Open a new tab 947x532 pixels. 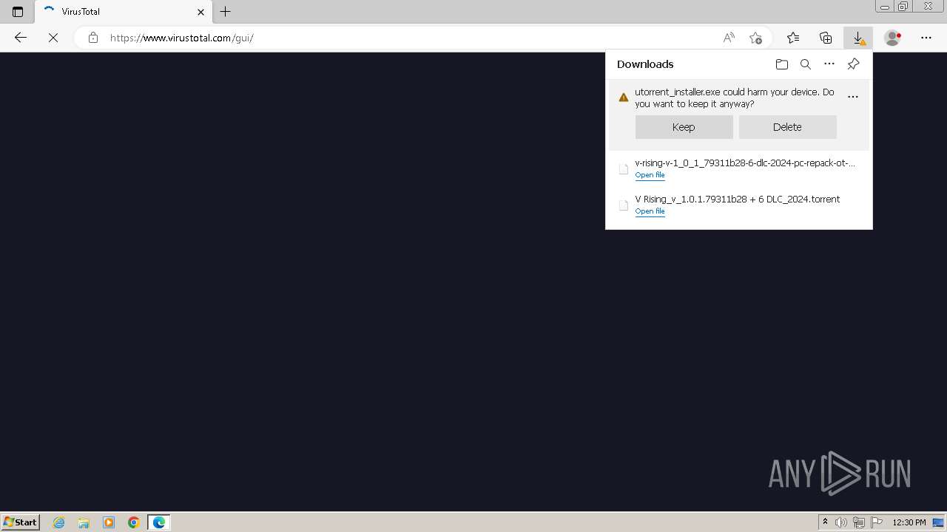[x=226, y=12]
